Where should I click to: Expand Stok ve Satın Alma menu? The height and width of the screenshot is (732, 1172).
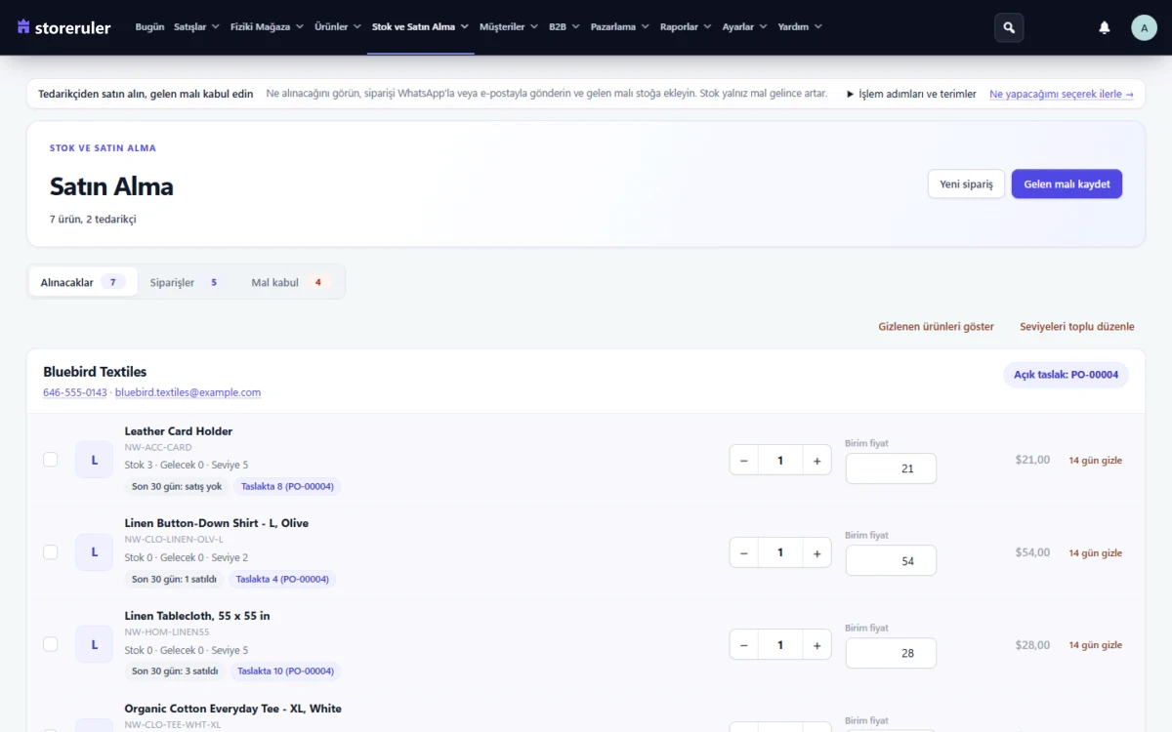pyautogui.click(x=420, y=27)
